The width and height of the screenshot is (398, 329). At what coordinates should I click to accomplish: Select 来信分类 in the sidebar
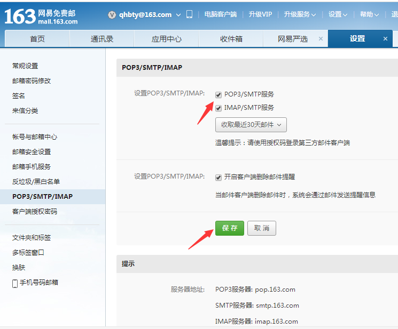pos(25,111)
